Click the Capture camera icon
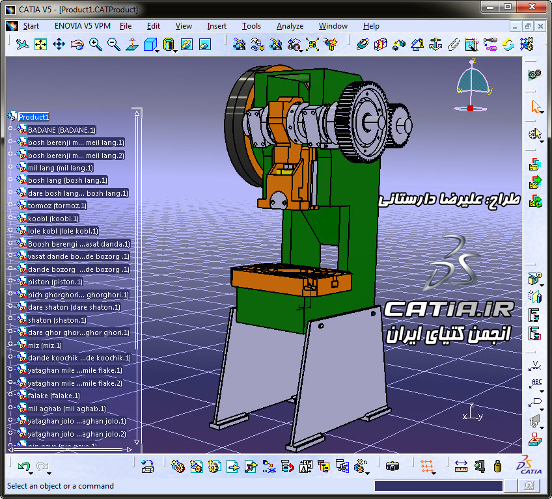 [392, 466]
